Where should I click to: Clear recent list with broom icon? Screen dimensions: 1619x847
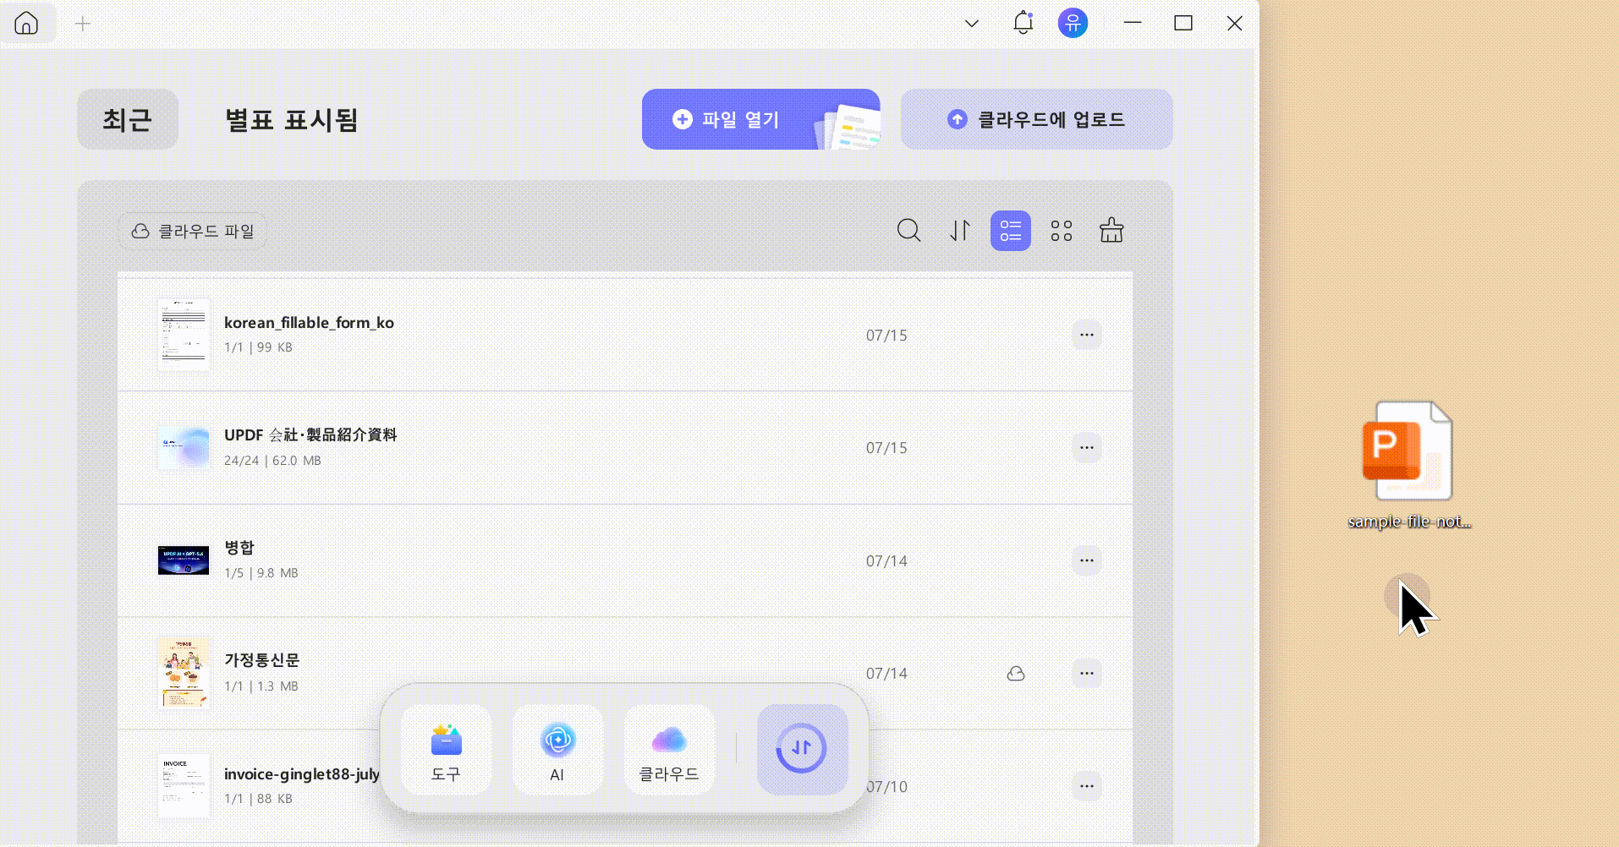point(1111,230)
